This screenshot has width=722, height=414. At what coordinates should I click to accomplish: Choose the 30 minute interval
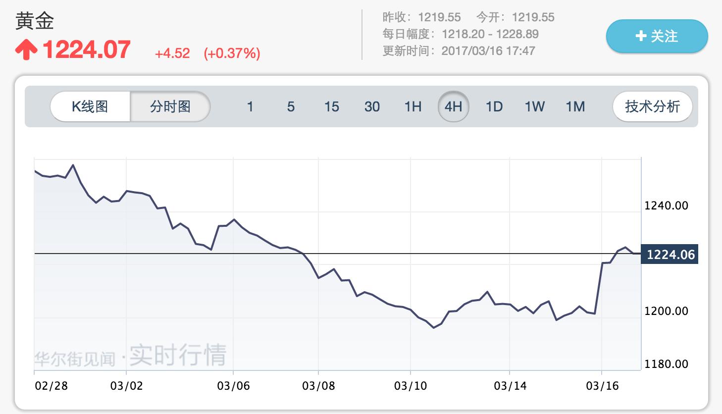[372, 106]
